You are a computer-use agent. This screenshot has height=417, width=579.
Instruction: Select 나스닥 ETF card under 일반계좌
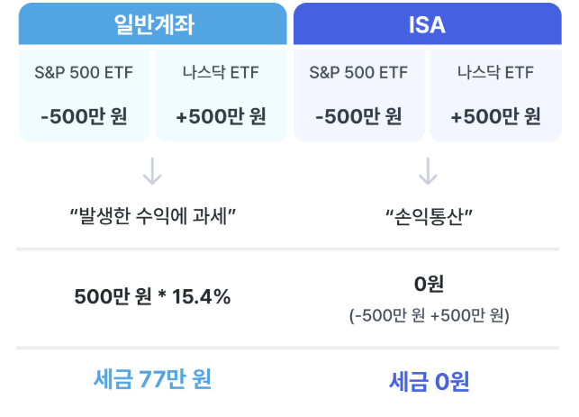[222, 95]
